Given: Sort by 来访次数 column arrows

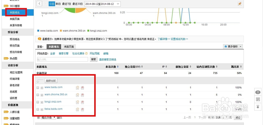Looking at the screenshot, I should (118, 67).
